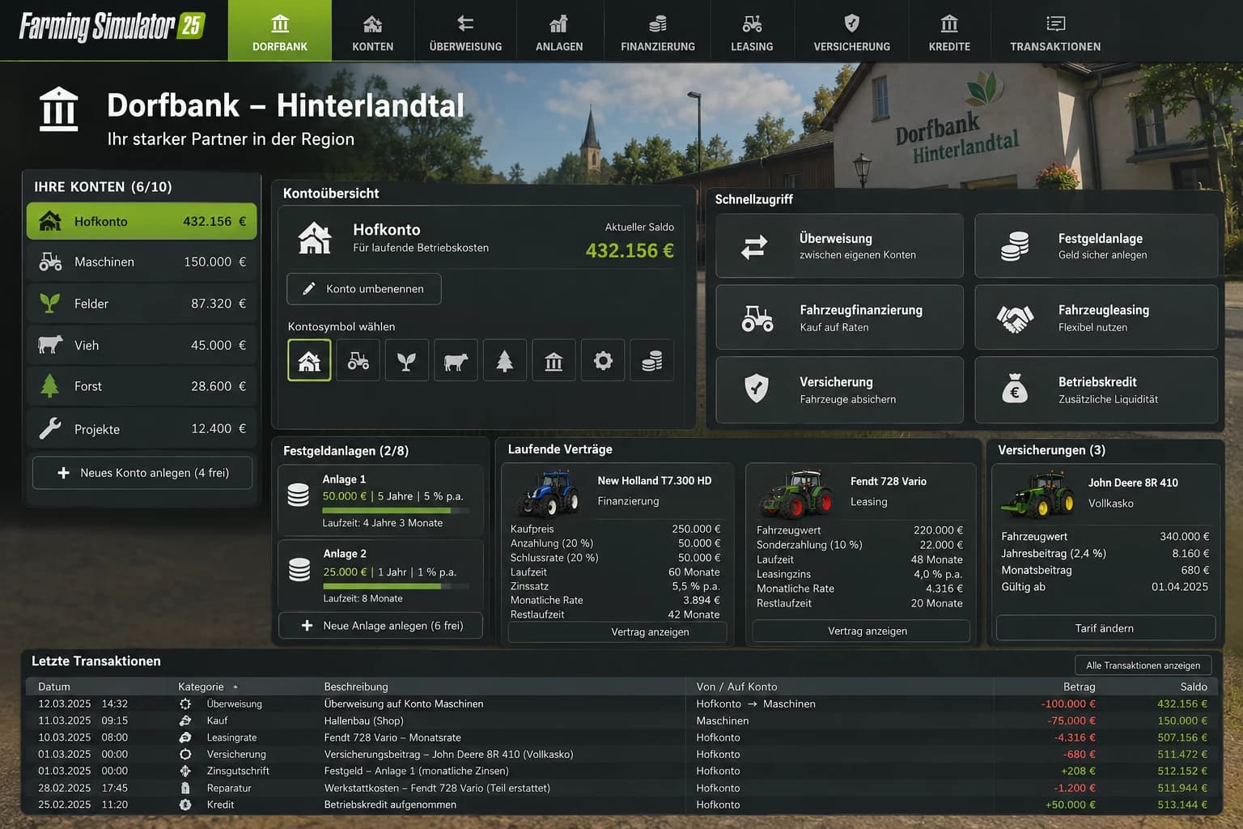Viewport: 1243px width, 829px height.
Task: Go to the Leasing tab
Action: [752, 31]
